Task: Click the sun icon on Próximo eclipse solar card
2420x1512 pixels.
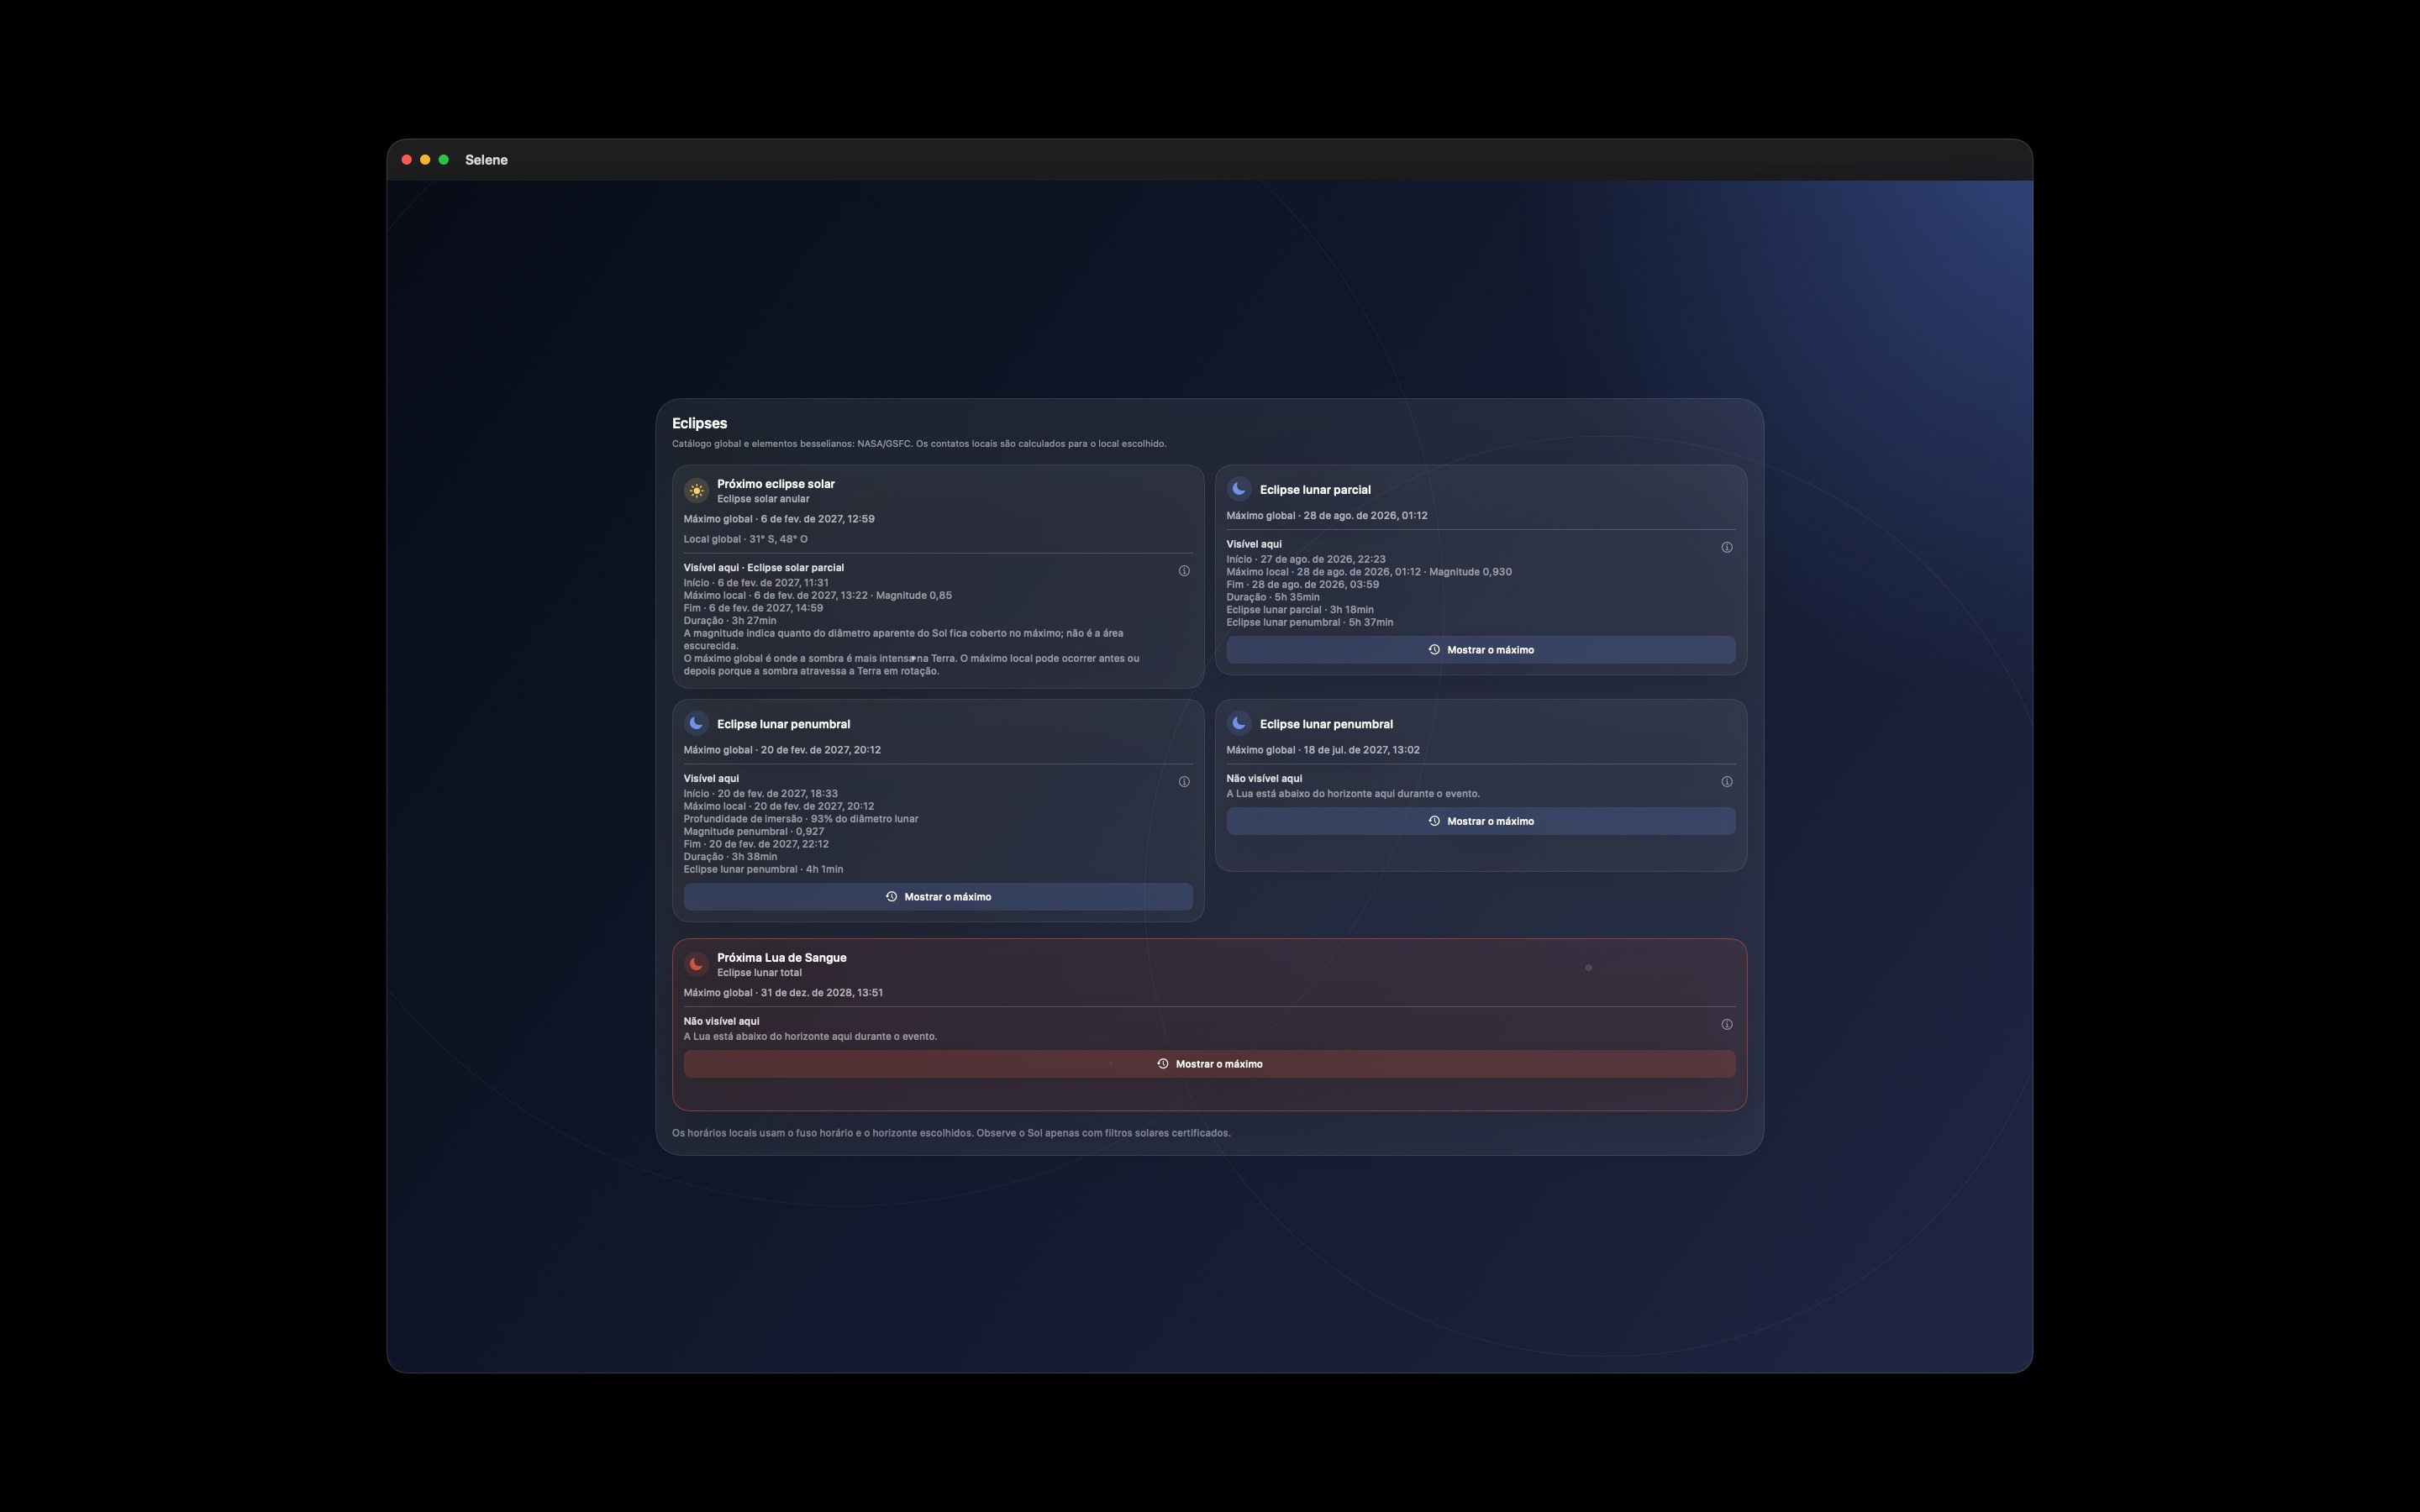Action: pos(696,490)
